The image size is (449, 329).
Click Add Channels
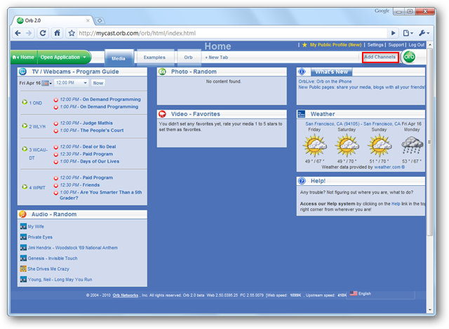coord(380,57)
